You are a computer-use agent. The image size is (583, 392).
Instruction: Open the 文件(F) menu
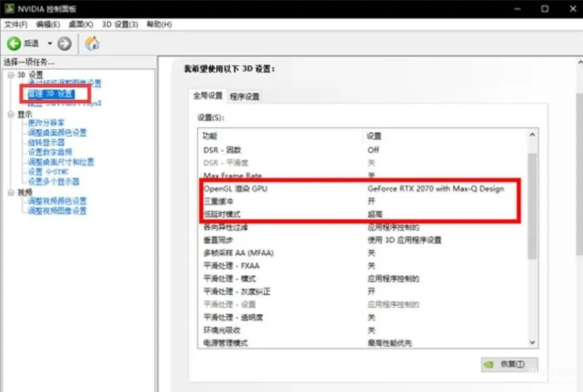tap(16, 25)
